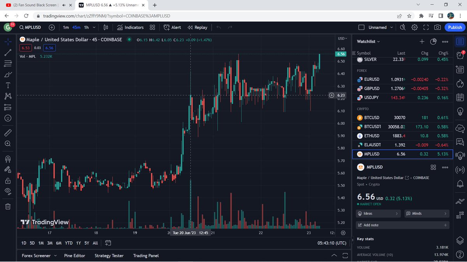Select the trend line drawing tool
The image size is (467, 262).
8,52
